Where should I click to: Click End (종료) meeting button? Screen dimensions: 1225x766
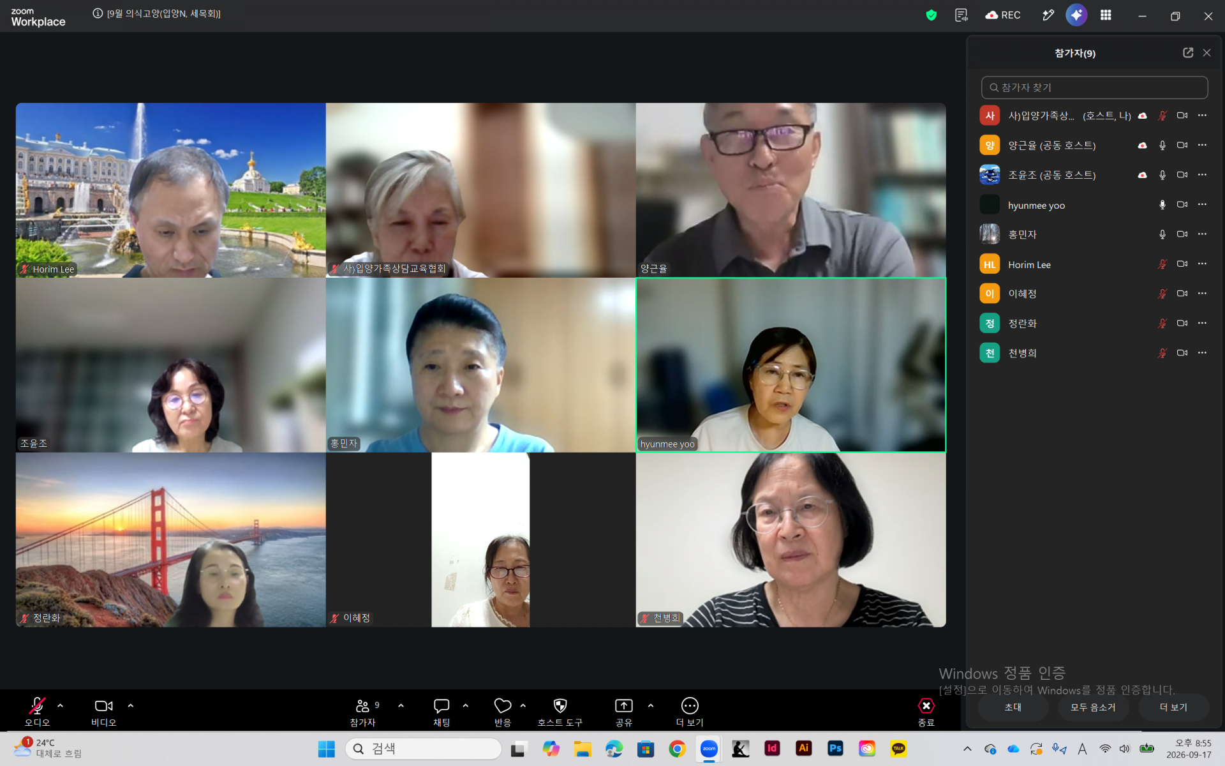(926, 712)
